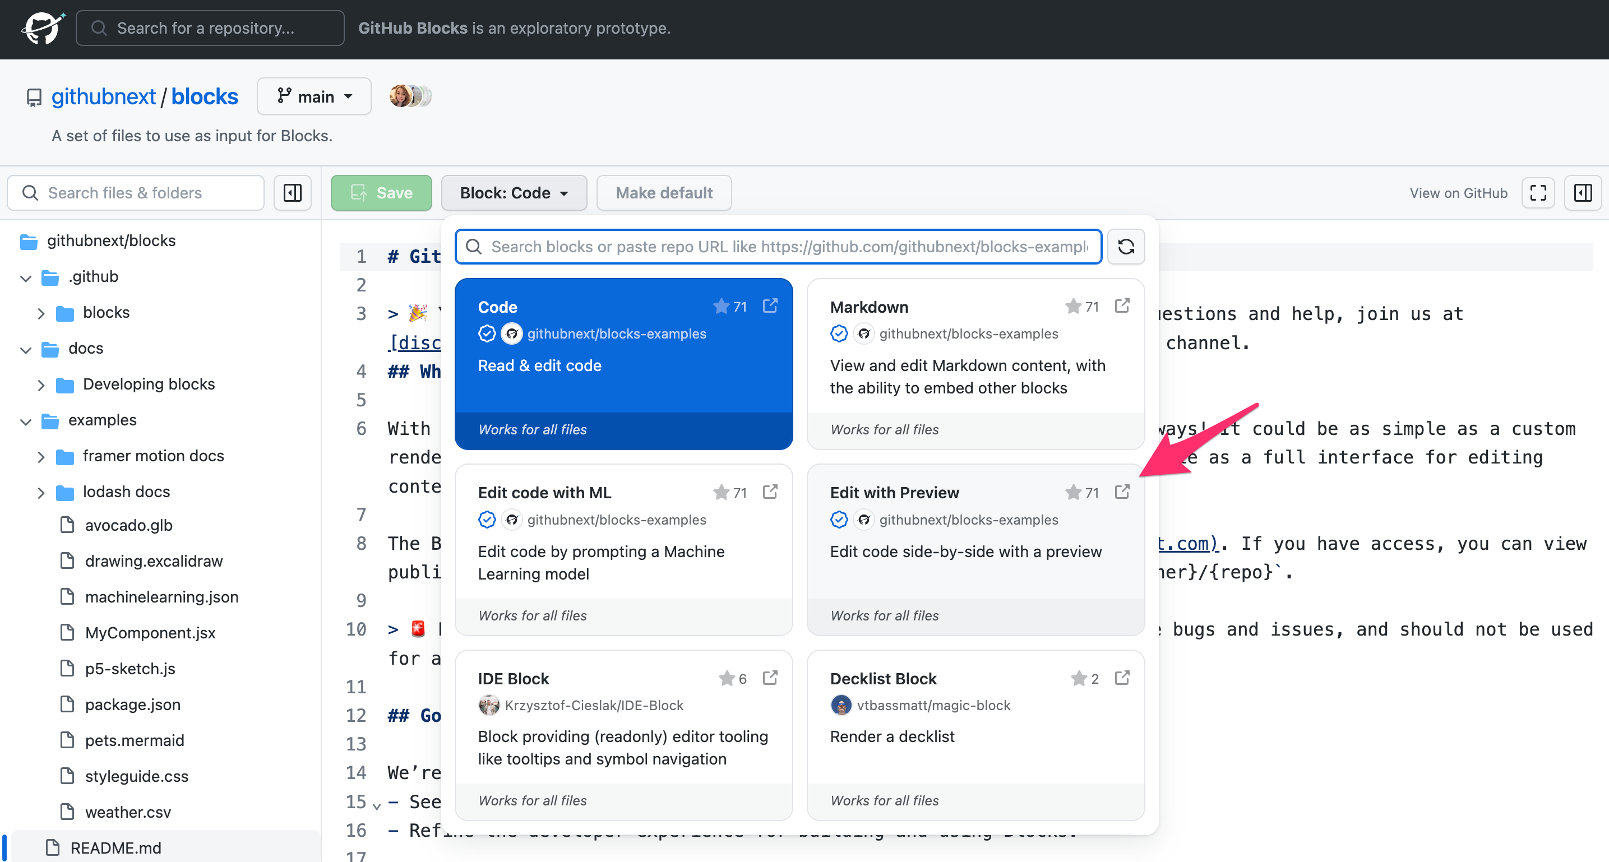The width and height of the screenshot is (1609, 862).
Task: Click the verified badge on the Markdown block
Action: [x=838, y=333]
